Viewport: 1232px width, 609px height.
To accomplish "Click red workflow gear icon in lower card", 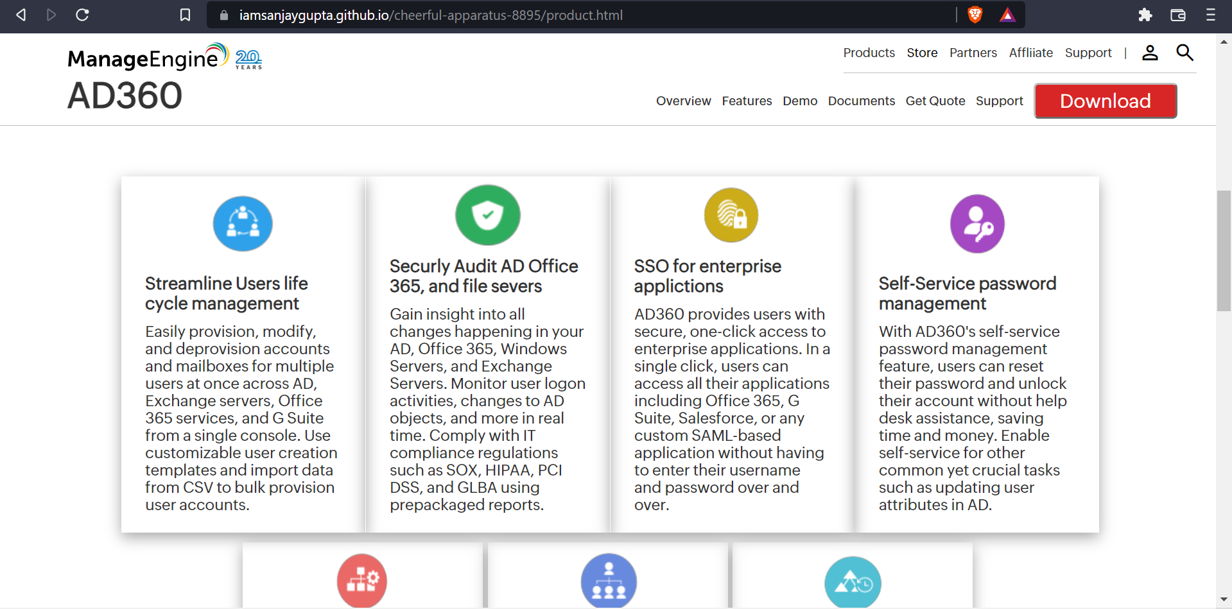I will pyautogui.click(x=362, y=580).
